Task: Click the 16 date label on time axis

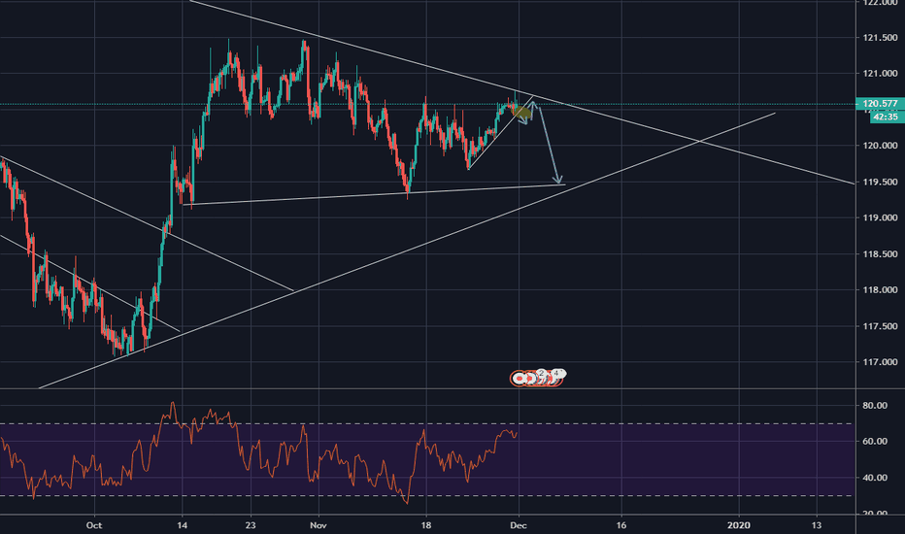Action: tap(621, 524)
